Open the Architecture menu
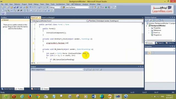Screen dimensions: 176x99 61,4
